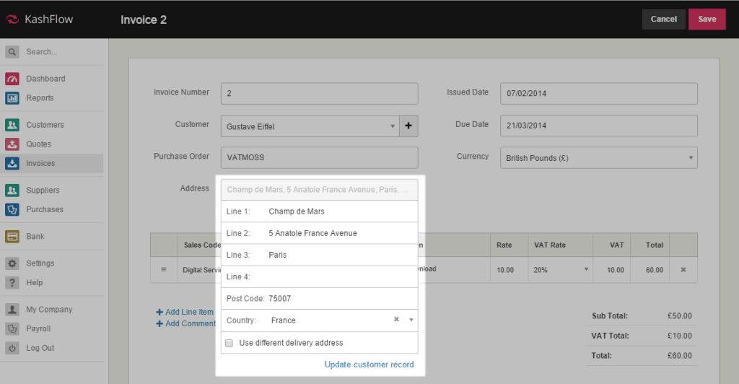Click the Customers people icon
The height and width of the screenshot is (384, 739).
pyautogui.click(x=12, y=125)
